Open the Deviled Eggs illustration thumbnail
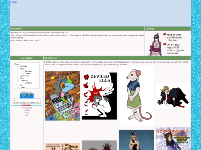 click(99, 96)
